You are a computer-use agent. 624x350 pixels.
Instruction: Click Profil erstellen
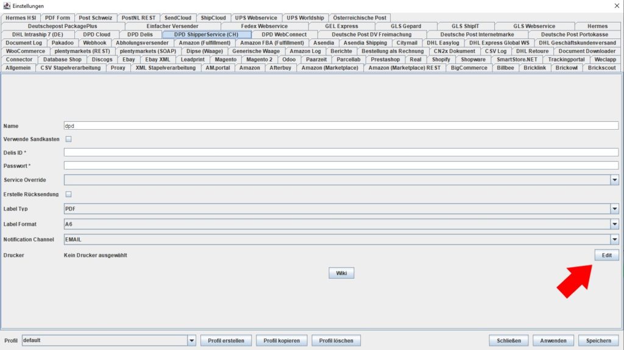pyautogui.click(x=226, y=340)
